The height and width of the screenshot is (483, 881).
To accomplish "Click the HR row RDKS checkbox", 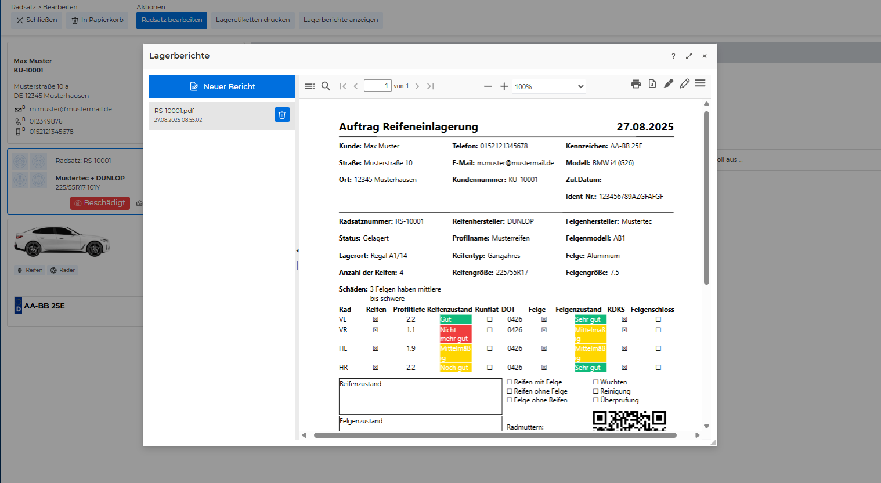I will (x=624, y=368).
